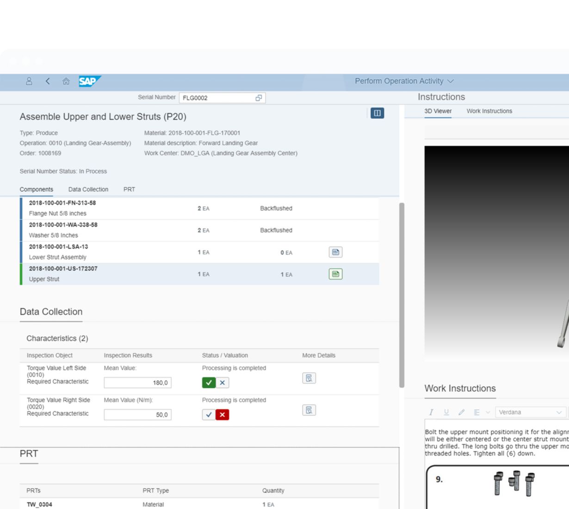Click the Mean Value field showing 50,0

click(x=137, y=415)
